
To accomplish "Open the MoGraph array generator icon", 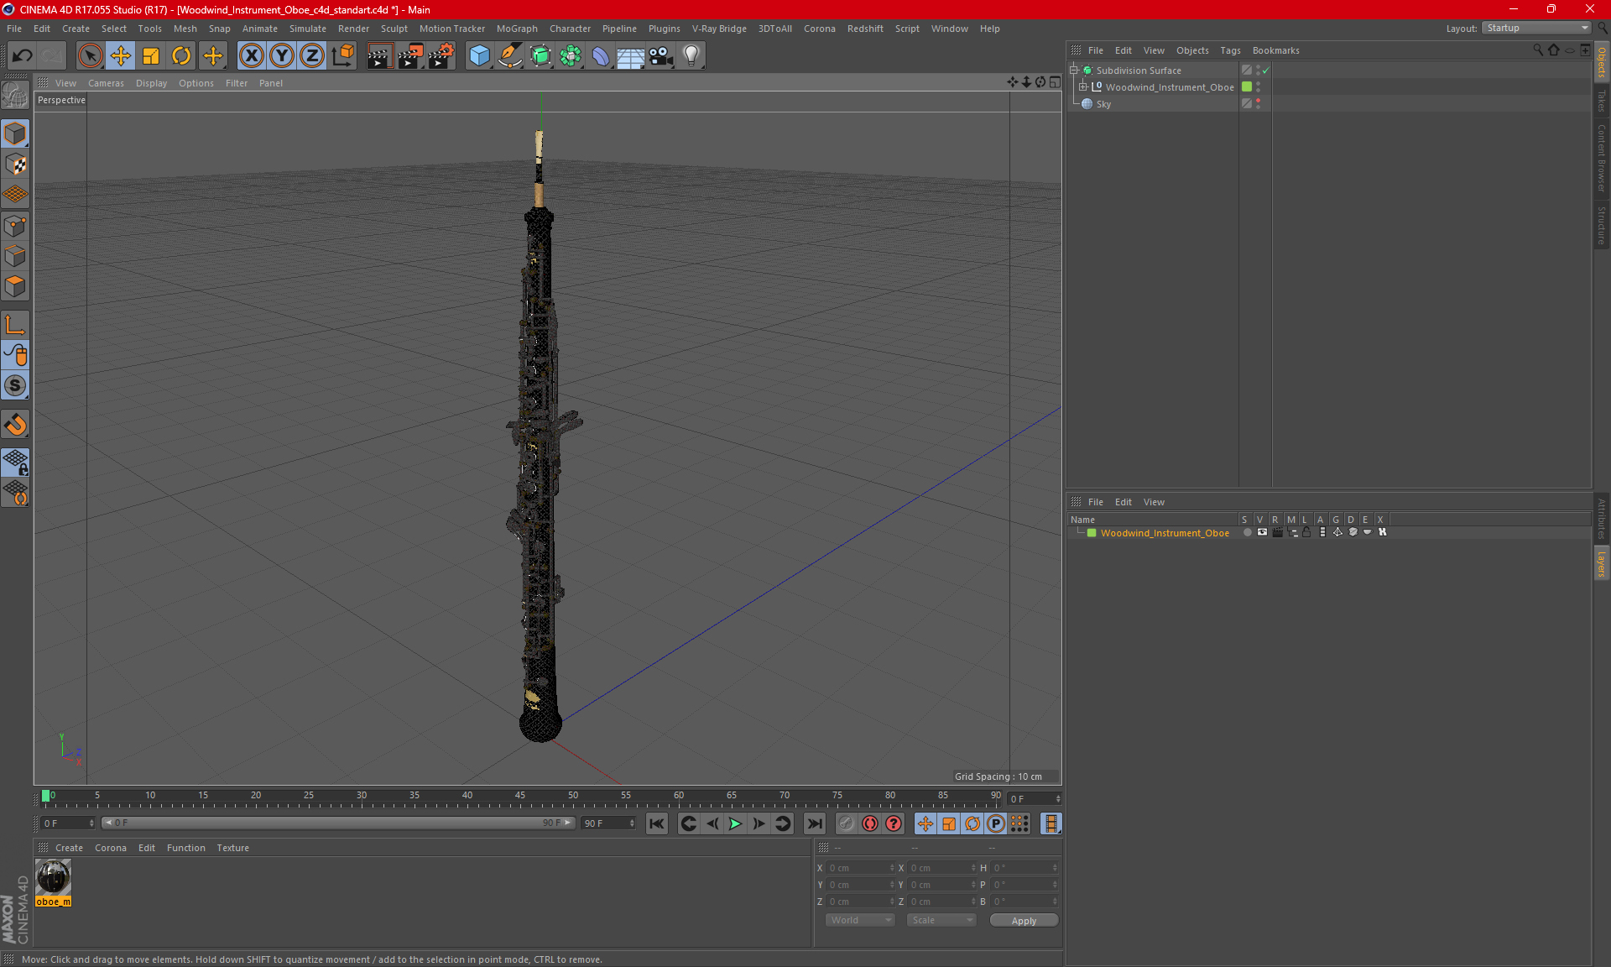I will [x=571, y=55].
